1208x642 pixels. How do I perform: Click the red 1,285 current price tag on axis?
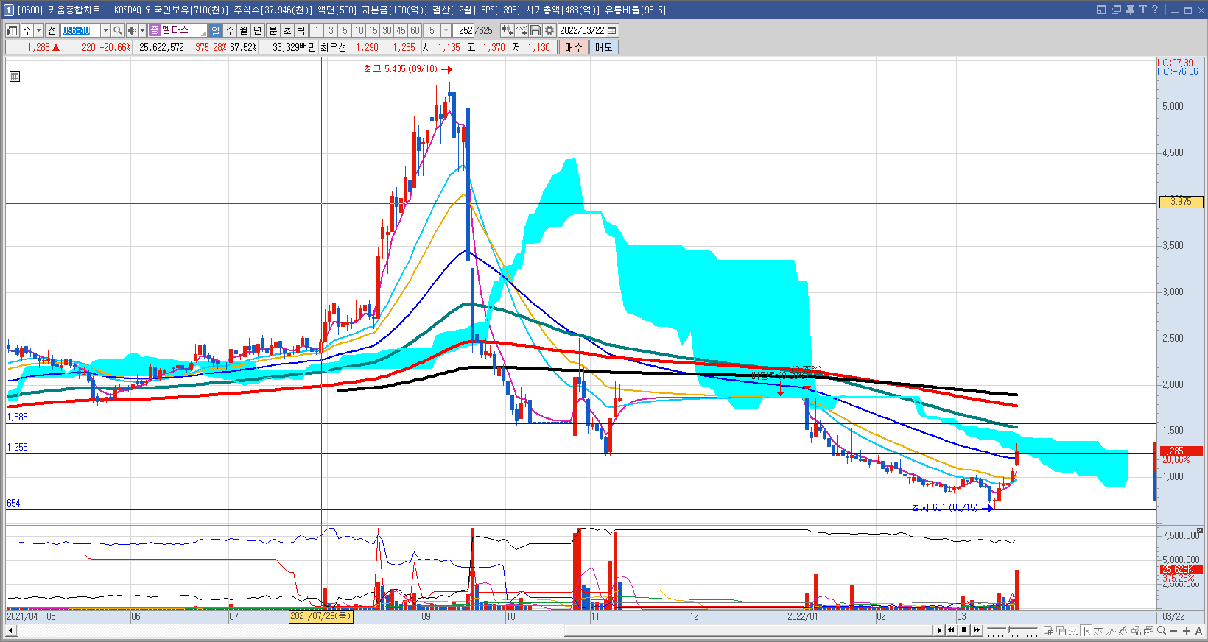coord(1181,451)
